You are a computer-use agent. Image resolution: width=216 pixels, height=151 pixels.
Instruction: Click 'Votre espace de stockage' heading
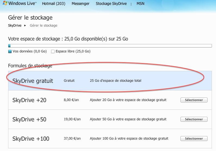click(x=68, y=39)
